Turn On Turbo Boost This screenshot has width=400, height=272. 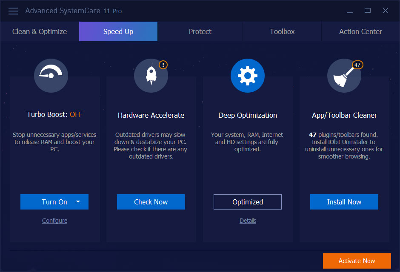[x=54, y=202]
